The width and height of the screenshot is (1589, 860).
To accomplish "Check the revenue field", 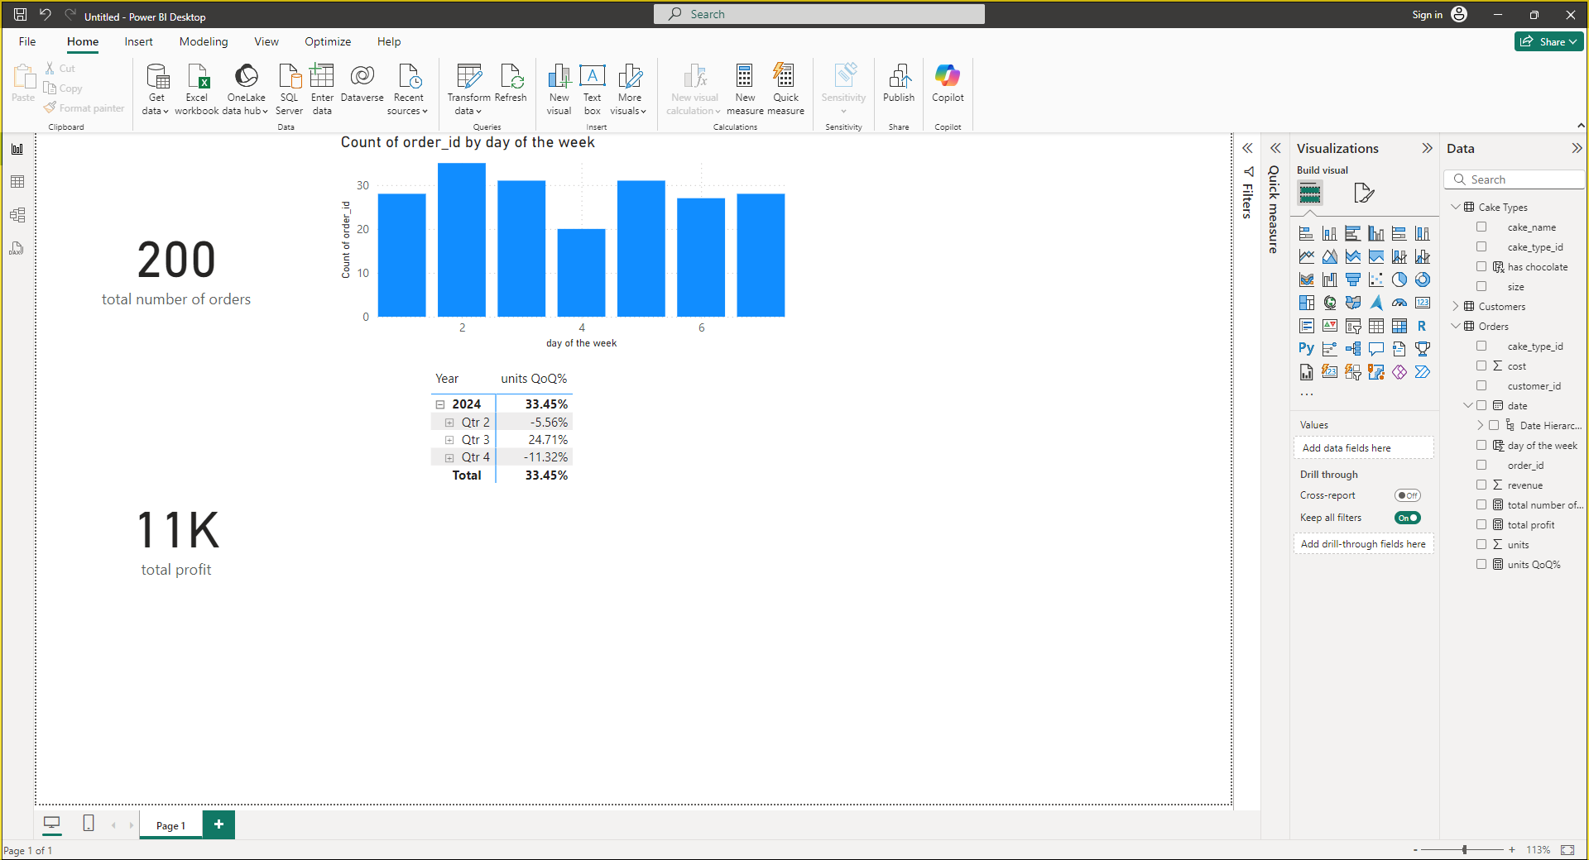I will pos(1481,485).
